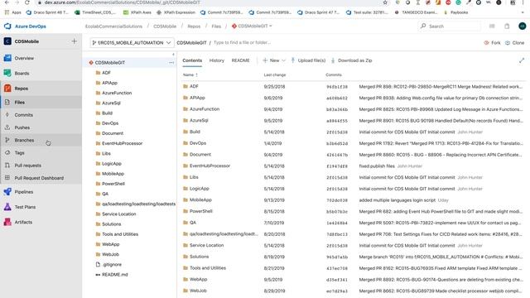Open the Apps bookmark shortcut

tap(13, 12)
